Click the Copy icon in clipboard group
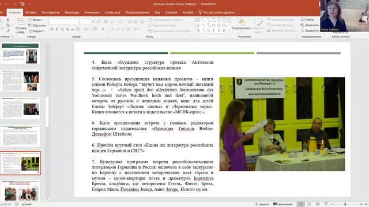The height and width of the screenshot is (207, 369). (7, 25)
